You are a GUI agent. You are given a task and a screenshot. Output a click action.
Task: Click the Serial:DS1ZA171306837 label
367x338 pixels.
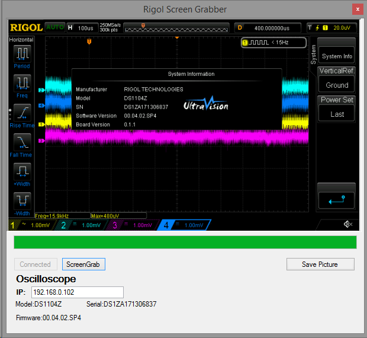[x=121, y=304]
